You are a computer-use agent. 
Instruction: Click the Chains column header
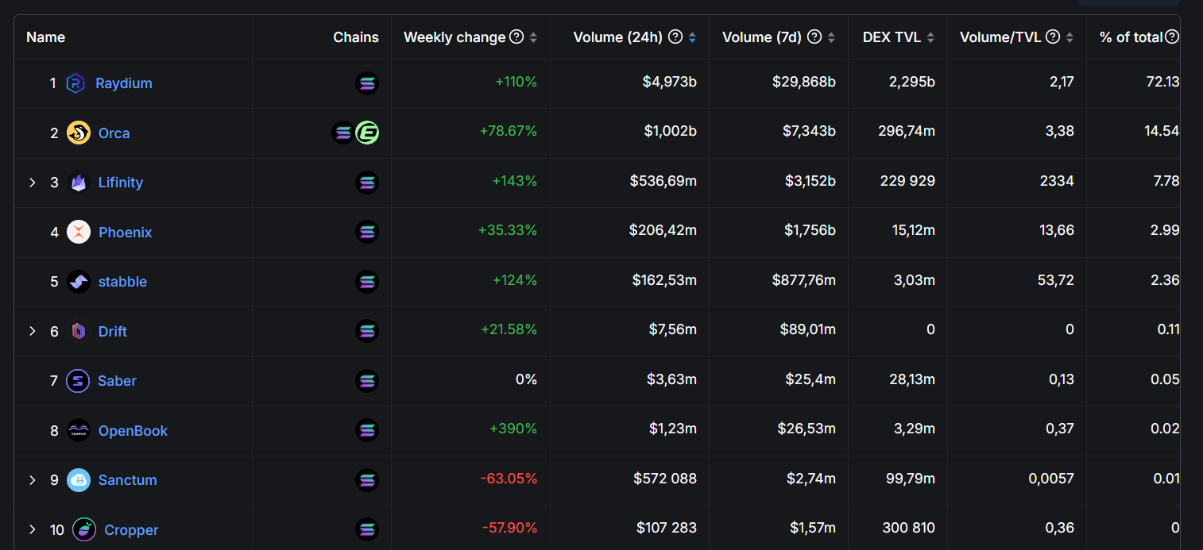356,37
